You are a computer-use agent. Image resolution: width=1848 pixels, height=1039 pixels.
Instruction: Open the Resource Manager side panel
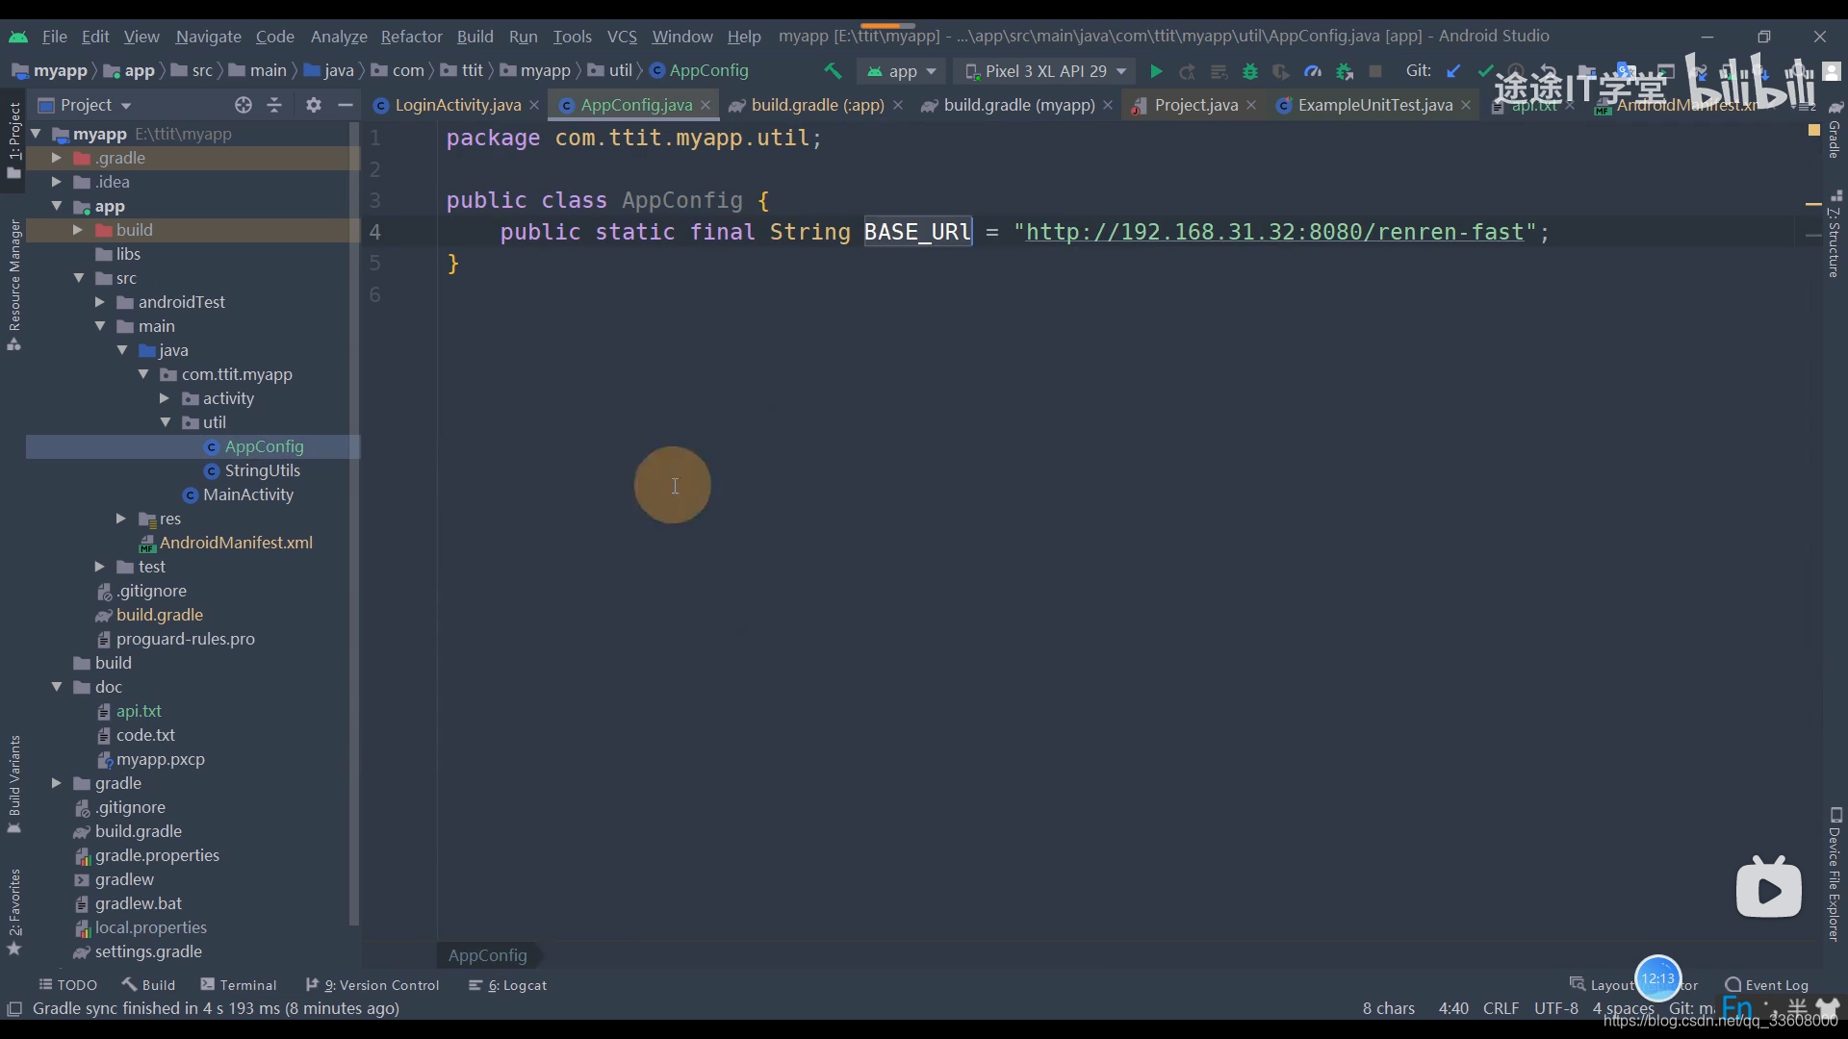click(x=14, y=286)
